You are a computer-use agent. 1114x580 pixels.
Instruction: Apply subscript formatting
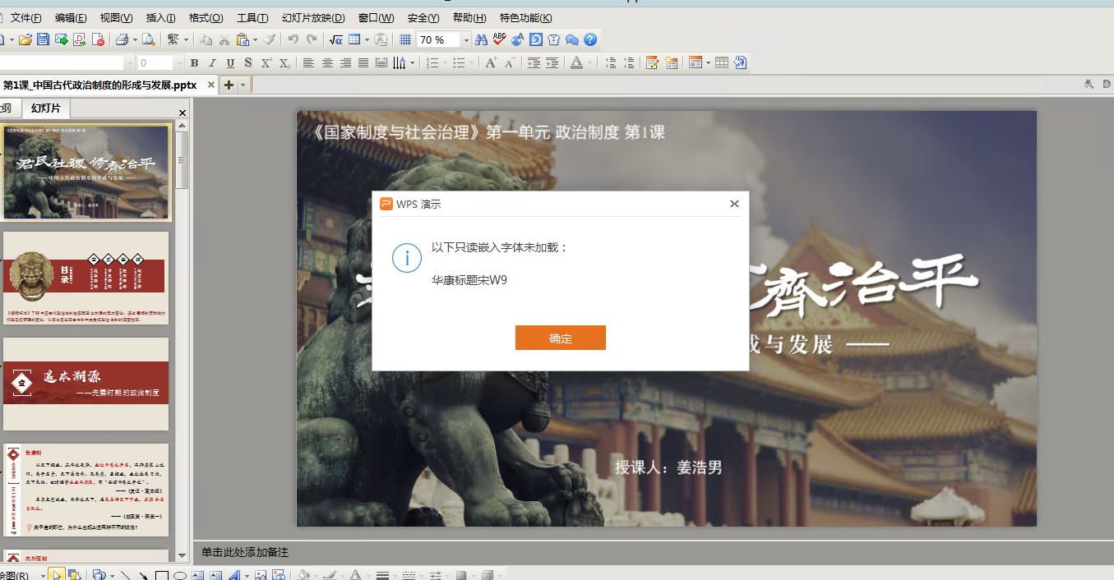(284, 63)
